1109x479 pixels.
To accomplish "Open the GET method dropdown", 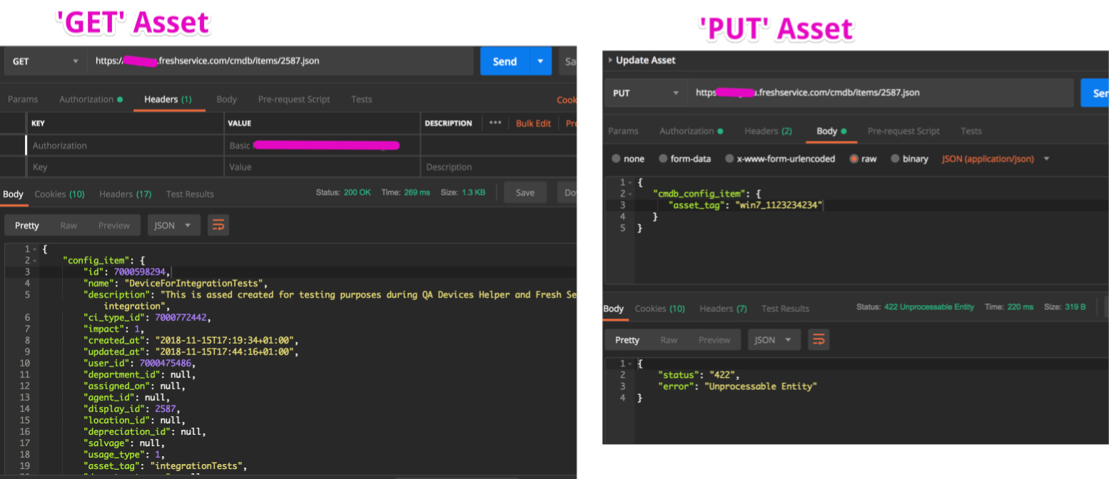I will point(45,61).
